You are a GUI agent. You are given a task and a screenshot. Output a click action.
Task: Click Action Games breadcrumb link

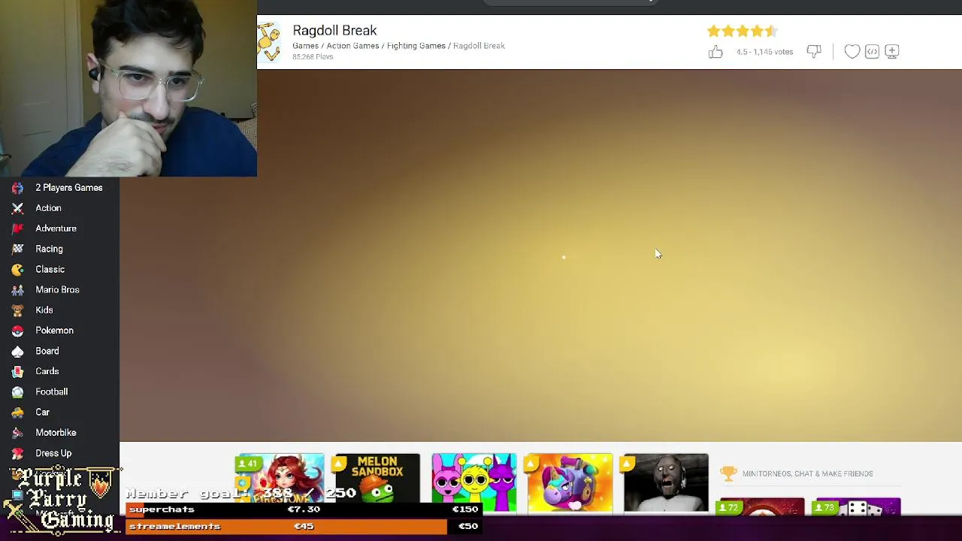tap(352, 46)
